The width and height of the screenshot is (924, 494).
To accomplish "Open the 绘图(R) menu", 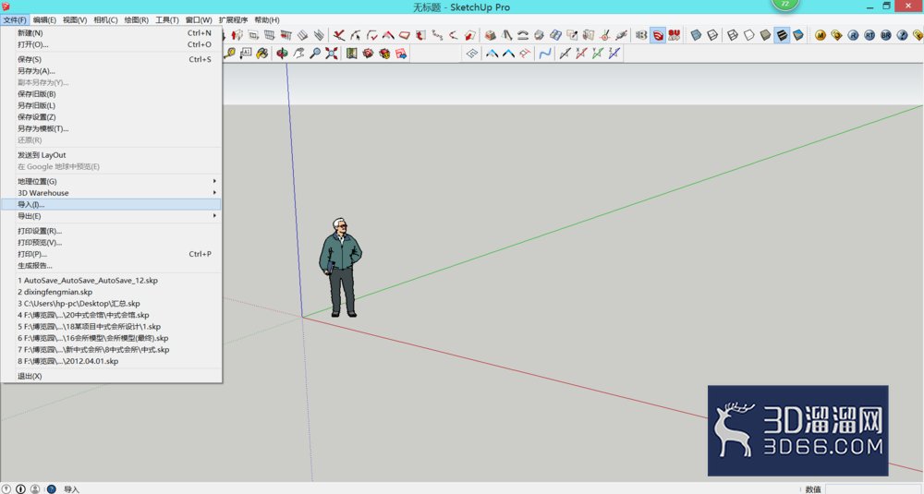I will pyautogui.click(x=136, y=20).
